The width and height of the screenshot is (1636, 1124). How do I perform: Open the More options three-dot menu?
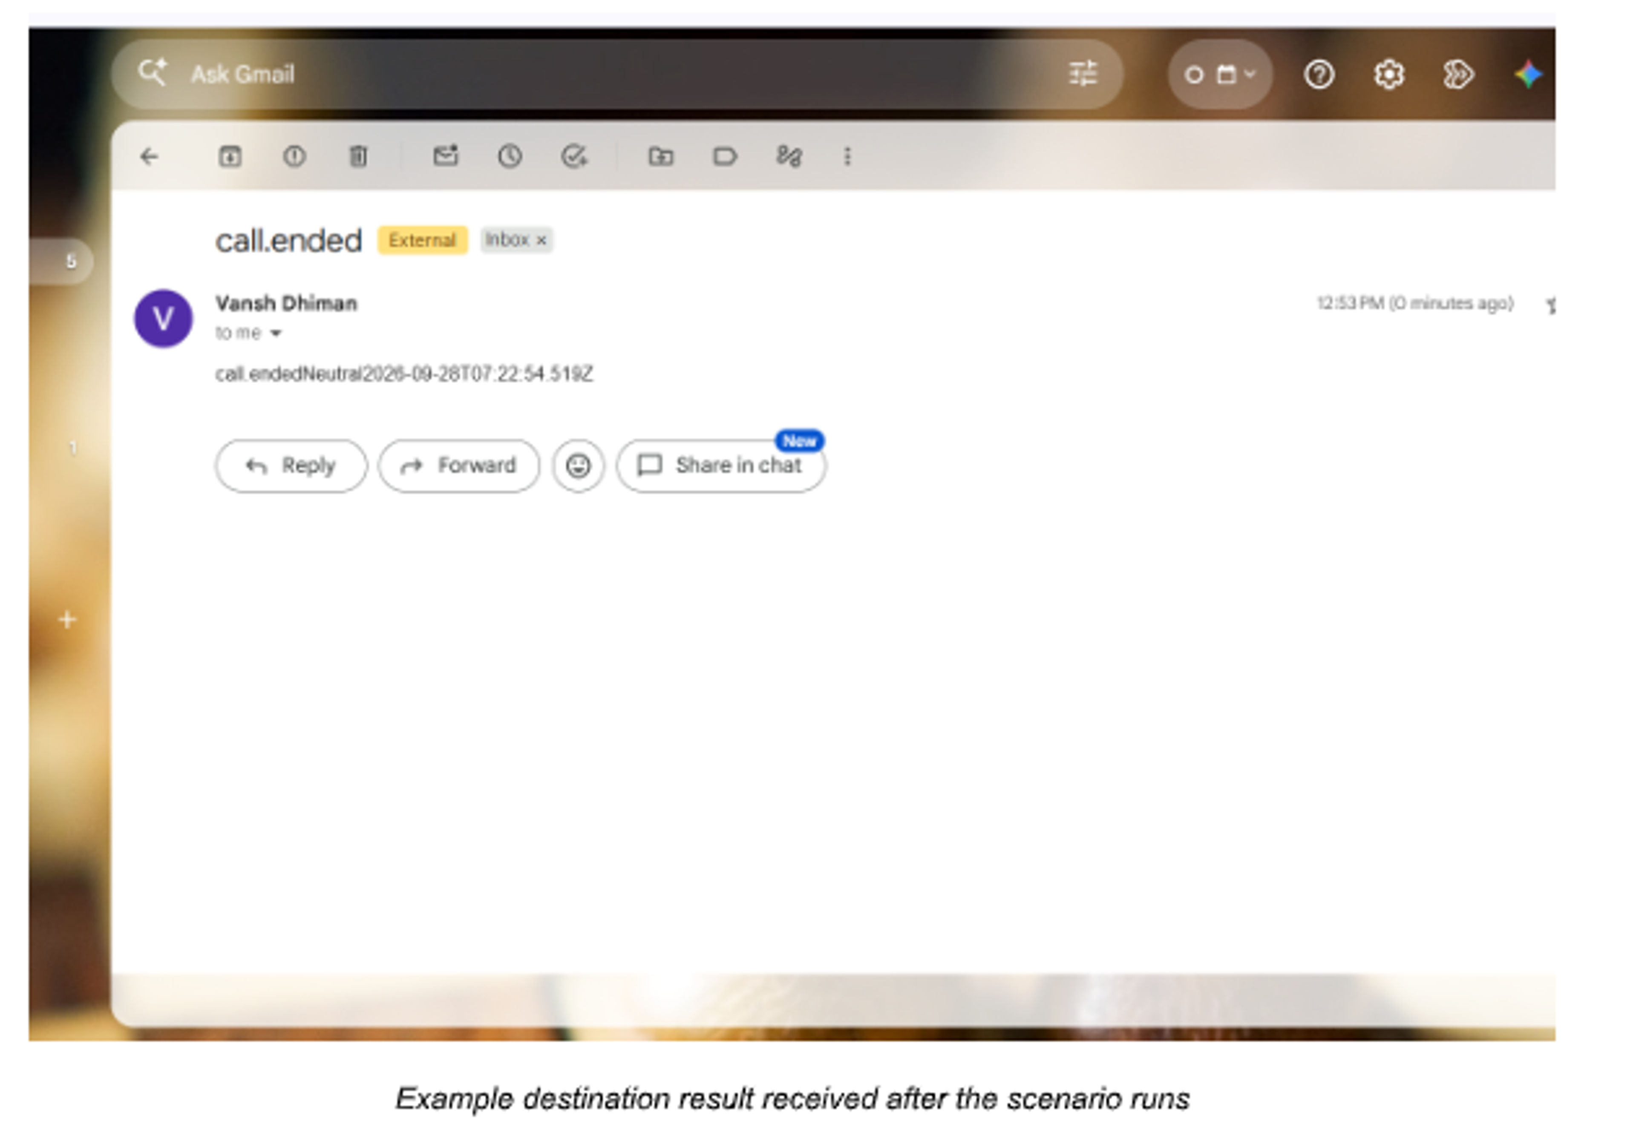(x=848, y=156)
